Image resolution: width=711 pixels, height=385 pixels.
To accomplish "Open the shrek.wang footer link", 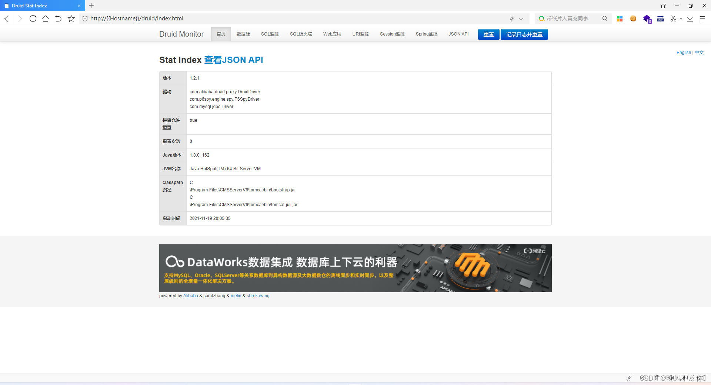I will 258,296.
